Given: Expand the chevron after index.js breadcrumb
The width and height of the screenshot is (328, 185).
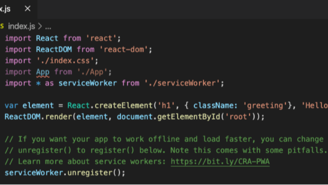Looking at the screenshot, I should [40, 26].
